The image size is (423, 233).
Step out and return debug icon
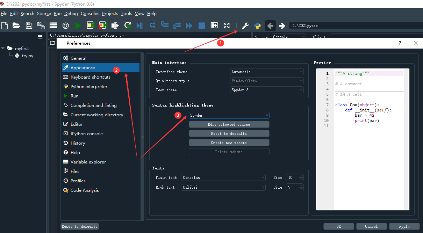pyautogui.click(x=177, y=26)
